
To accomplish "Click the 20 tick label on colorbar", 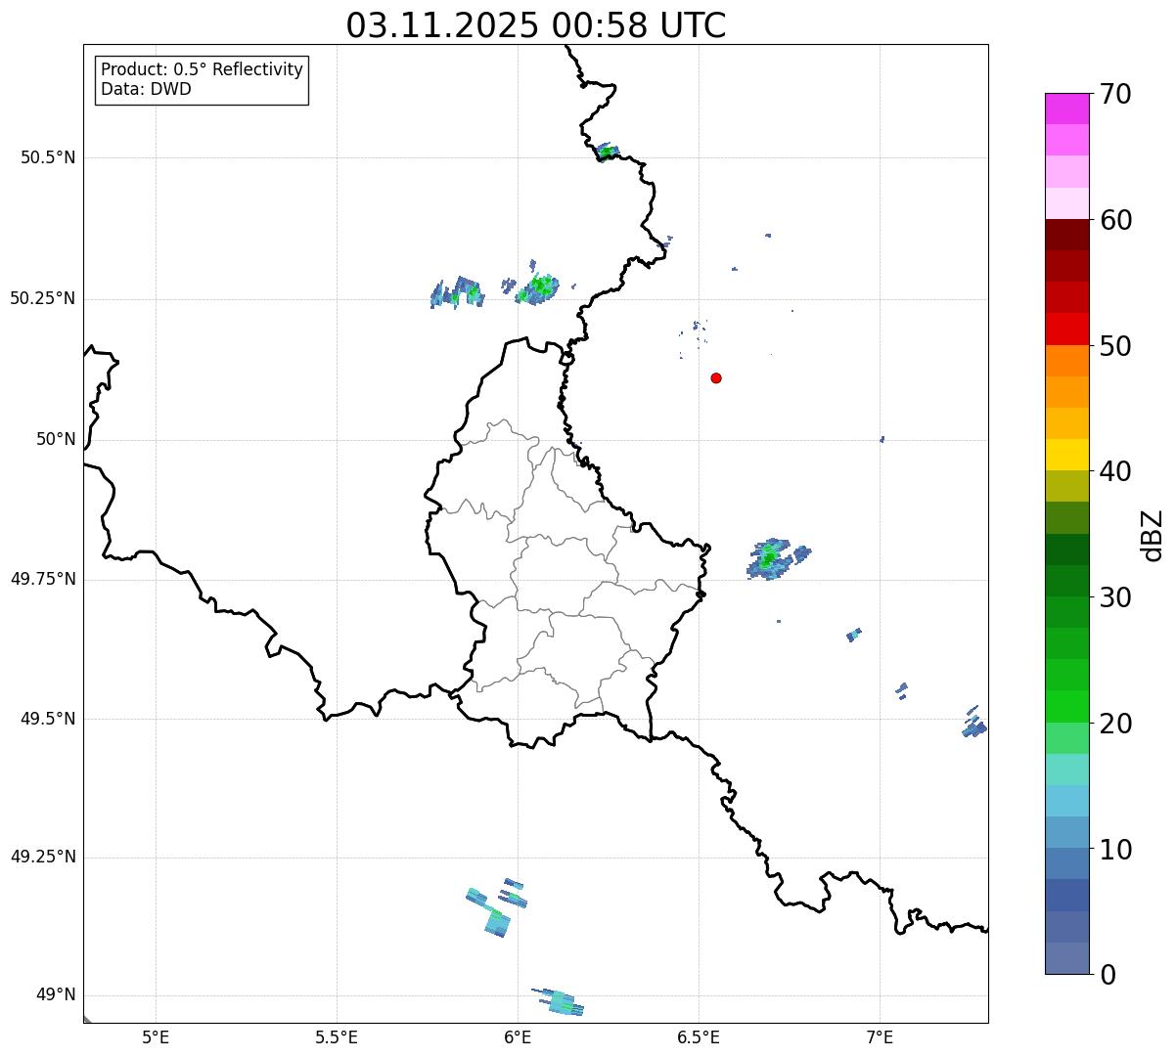I will tap(1114, 724).
